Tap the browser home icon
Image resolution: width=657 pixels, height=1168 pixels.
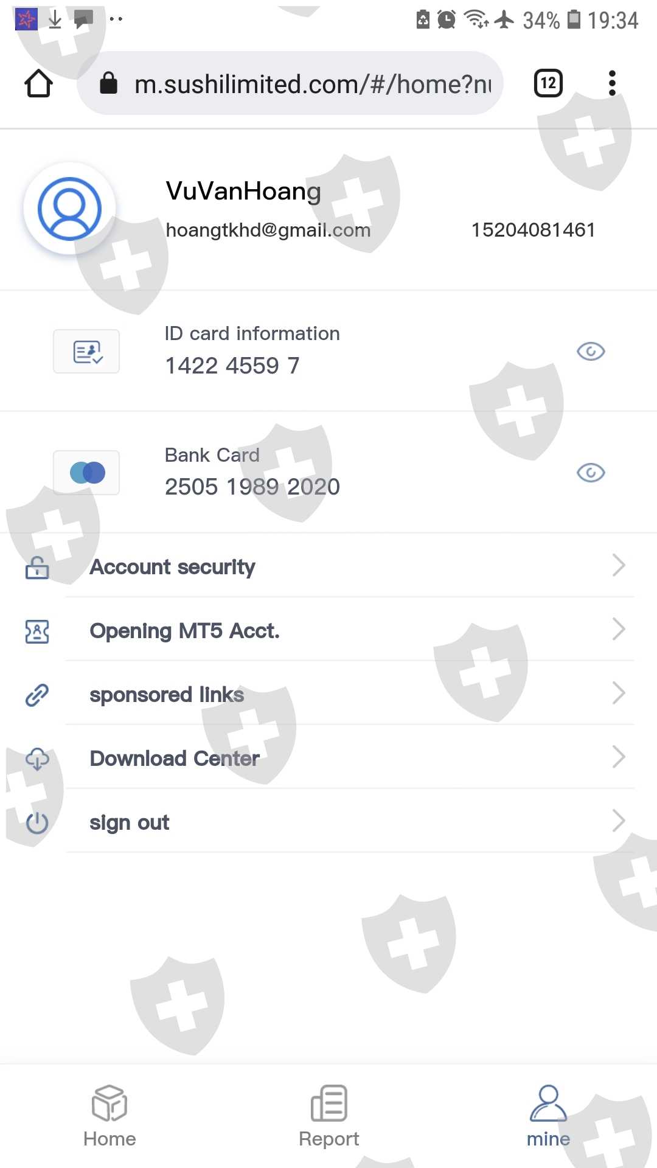[x=38, y=83]
